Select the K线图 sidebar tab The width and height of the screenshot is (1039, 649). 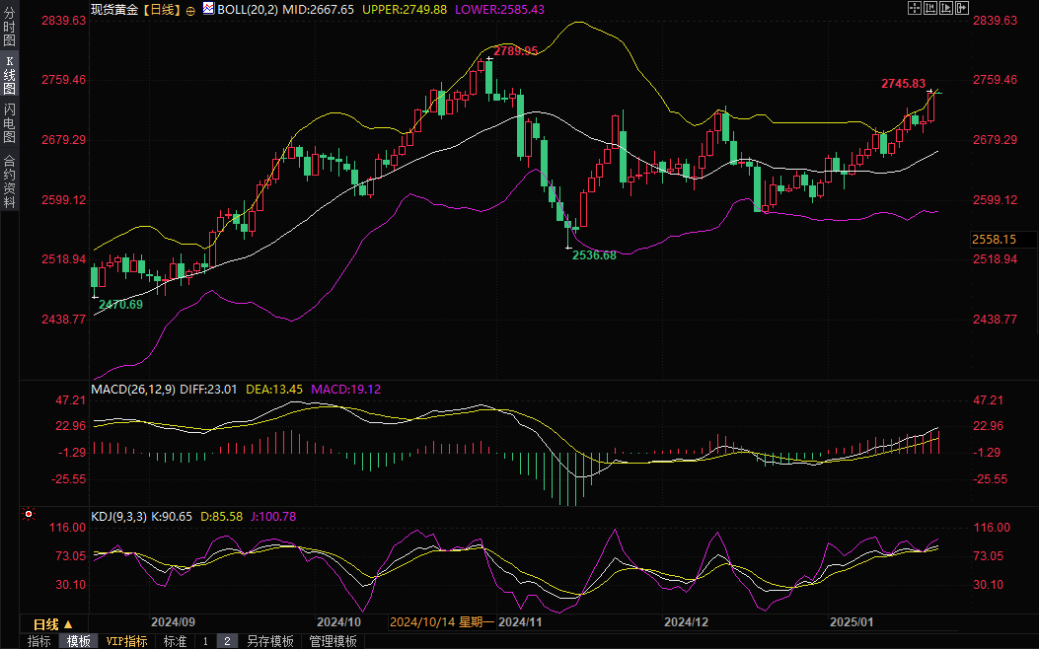point(9,75)
